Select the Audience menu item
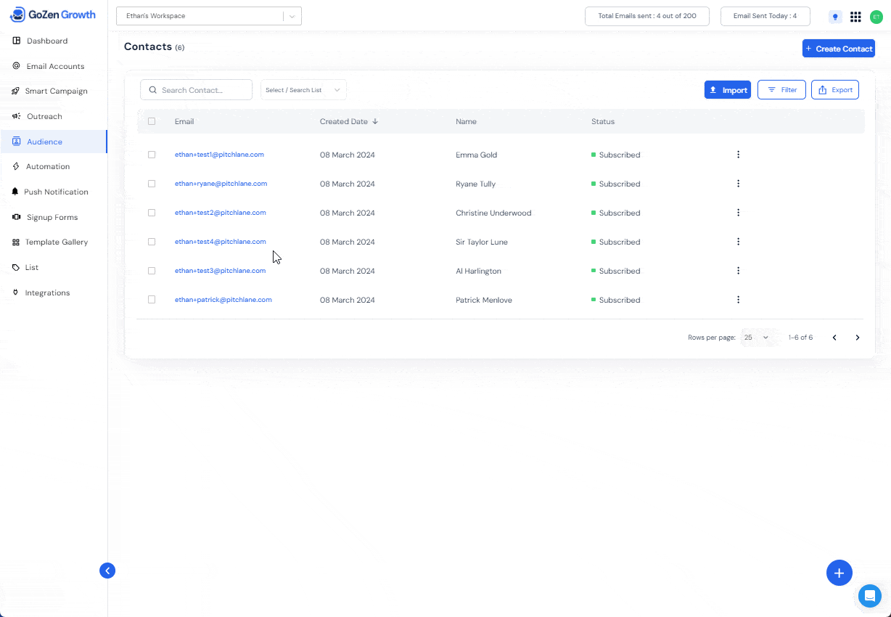891x617 pixels. [54, 142]
